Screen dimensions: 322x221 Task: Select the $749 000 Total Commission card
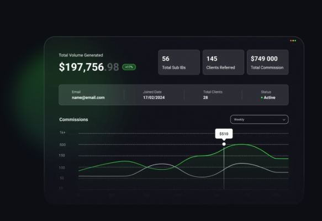(x=267, y=62)
